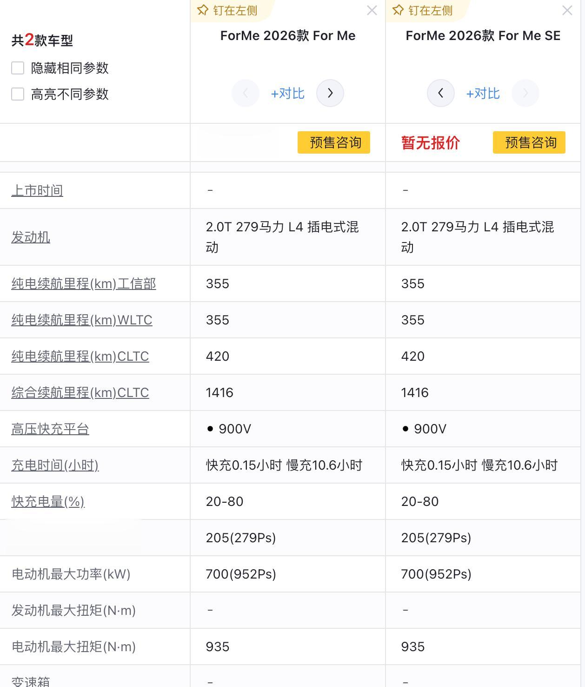Click 20-80 value in For Me SE column
Viewport: 585px width, 687px height.
click(420, 501)
